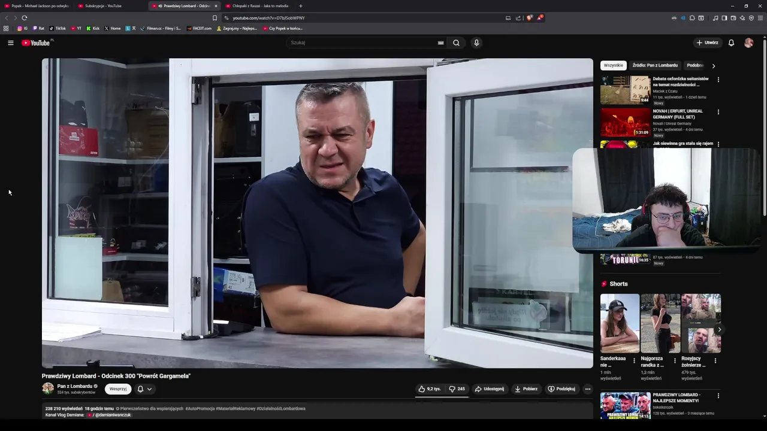Share the video via Udostępnij

(490, 389)
